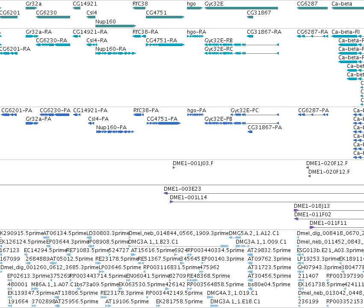364x308 pixels.
Task: Click the AT29832.5prime EST label
Action: [269, 250]
